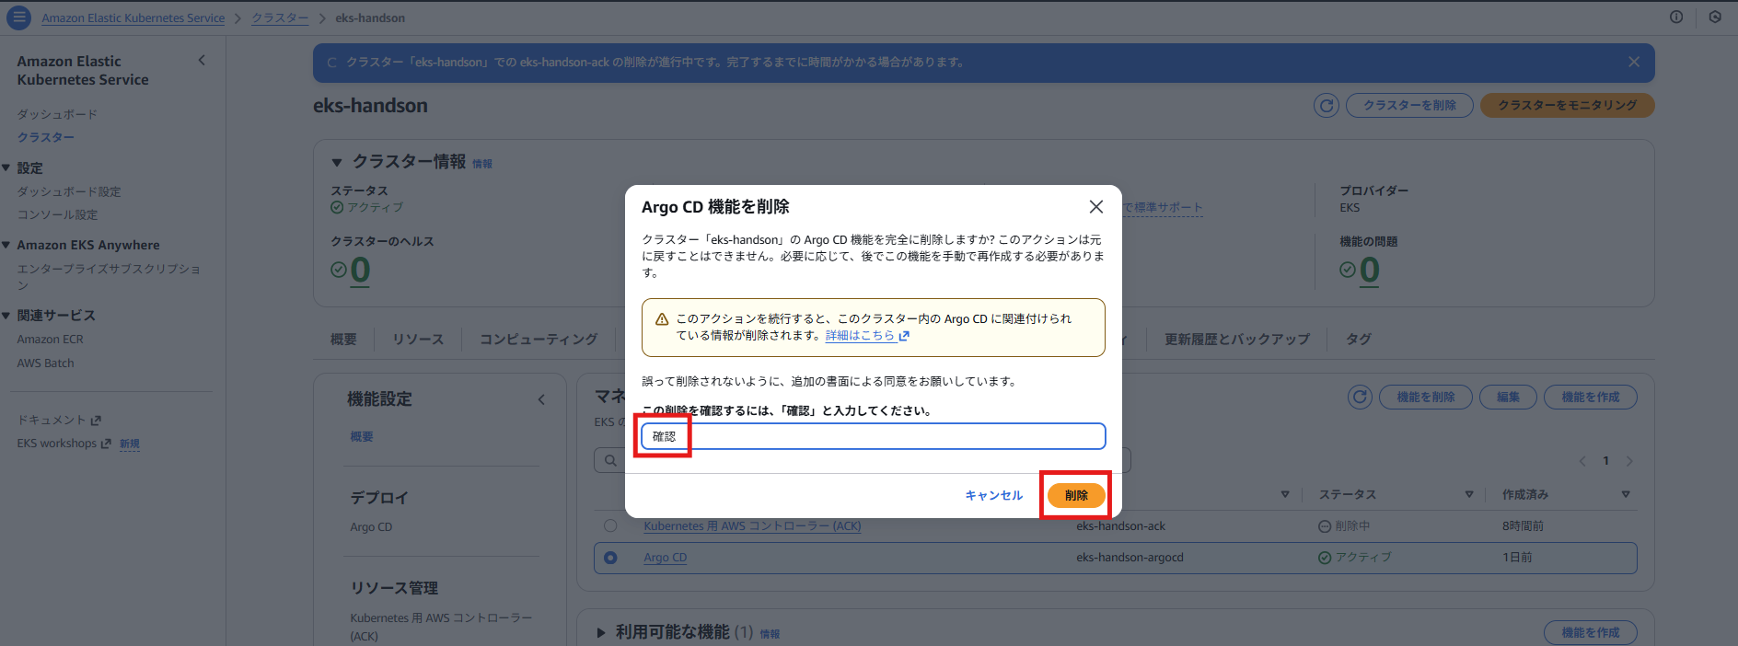Click the 削除中 status cell
This screenshot has height=646, width=1738.
tap(1344, 526)
